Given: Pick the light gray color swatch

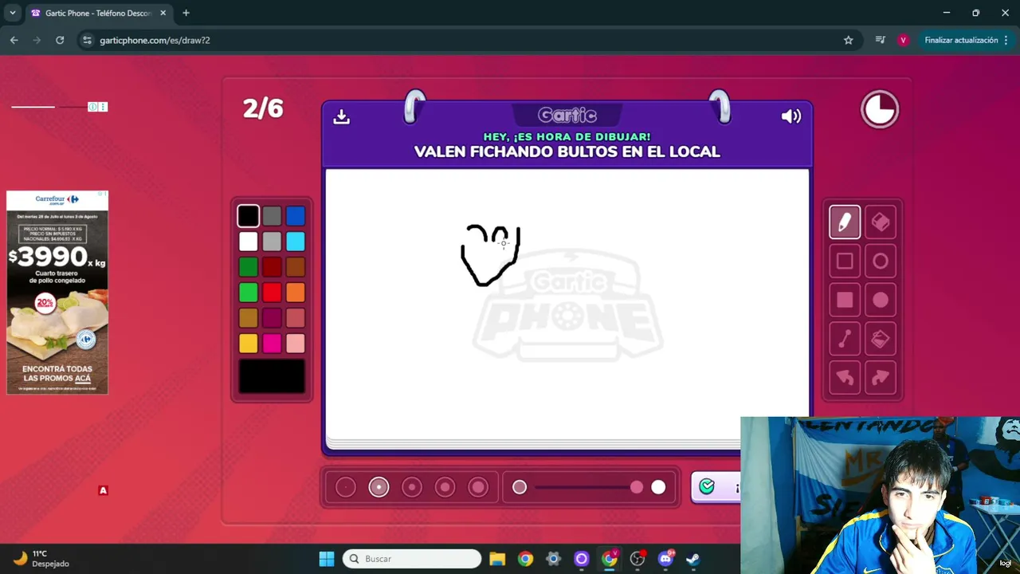Looking at the screenshot, I should coord(272,242).
